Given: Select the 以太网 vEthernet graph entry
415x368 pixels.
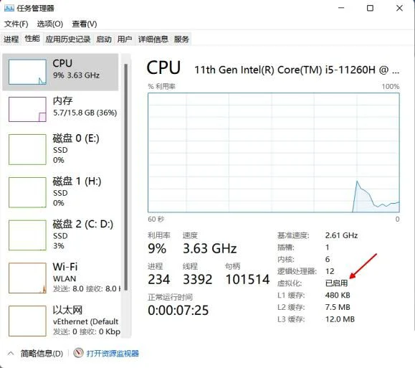Looking at the screenshot, I should click(61, 321).
